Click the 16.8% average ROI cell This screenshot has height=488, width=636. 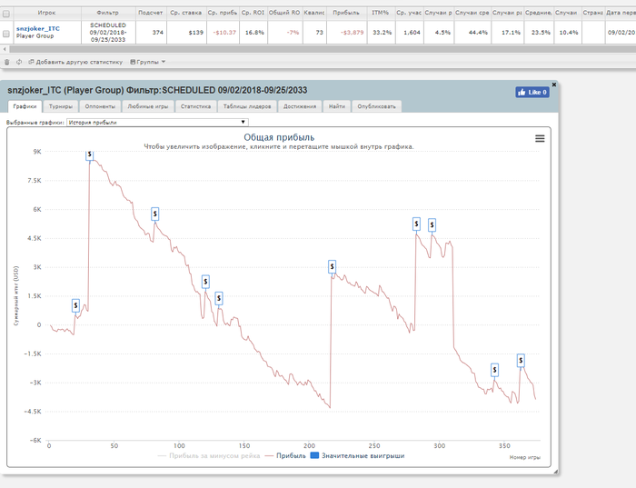[253, 33]
